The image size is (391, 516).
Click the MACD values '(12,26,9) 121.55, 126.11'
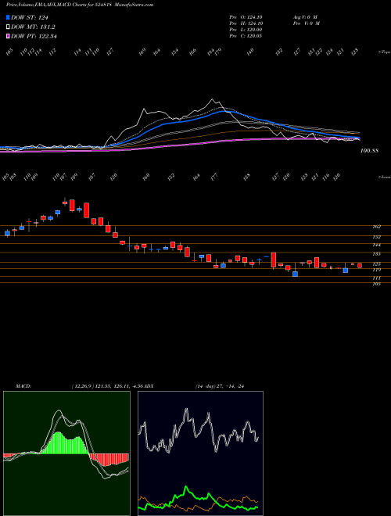(100, 386)
